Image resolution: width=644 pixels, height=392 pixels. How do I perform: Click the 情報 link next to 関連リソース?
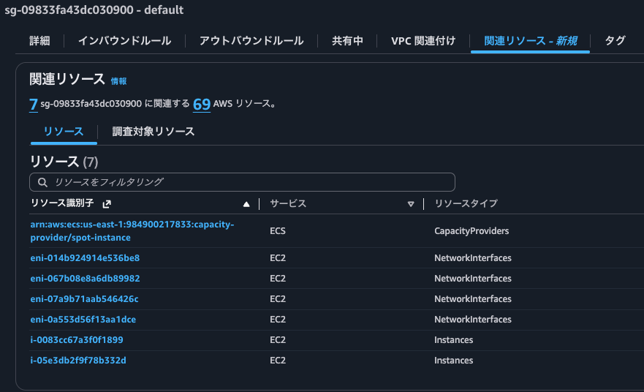tap(118, 81)
